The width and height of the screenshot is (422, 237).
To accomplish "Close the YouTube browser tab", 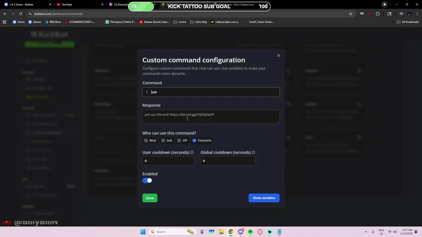I will pos(102,5).
